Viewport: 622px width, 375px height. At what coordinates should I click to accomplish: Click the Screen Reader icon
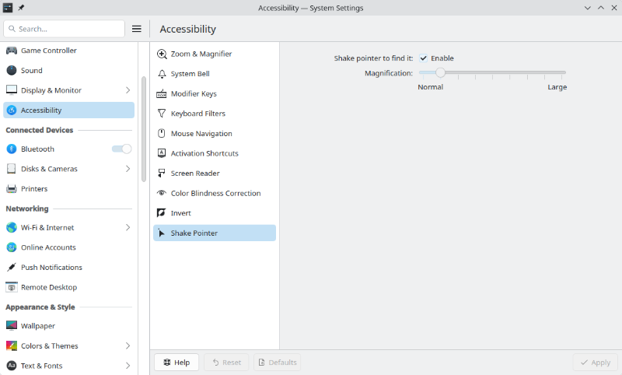click(162, 173)
